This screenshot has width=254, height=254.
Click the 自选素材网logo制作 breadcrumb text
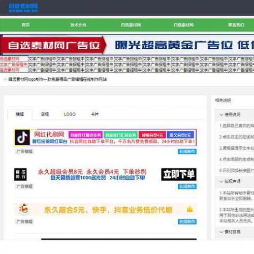pos(57,79)
